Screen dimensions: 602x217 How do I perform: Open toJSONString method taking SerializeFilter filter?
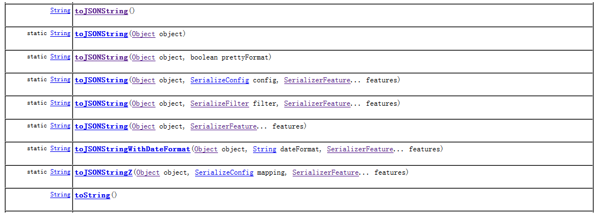point(101,103)
